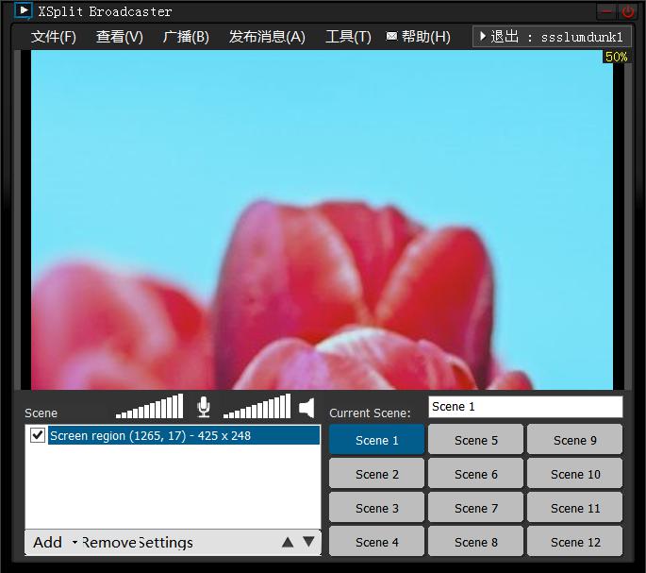Click the red power exit icon
The height and width of the screenshot is (573, 646).
coord(628,11)
